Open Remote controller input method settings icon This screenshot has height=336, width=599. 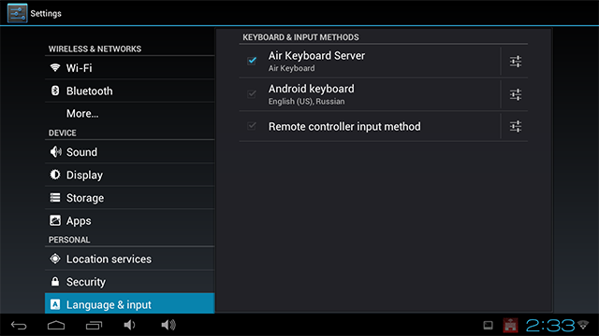(516, 126)
